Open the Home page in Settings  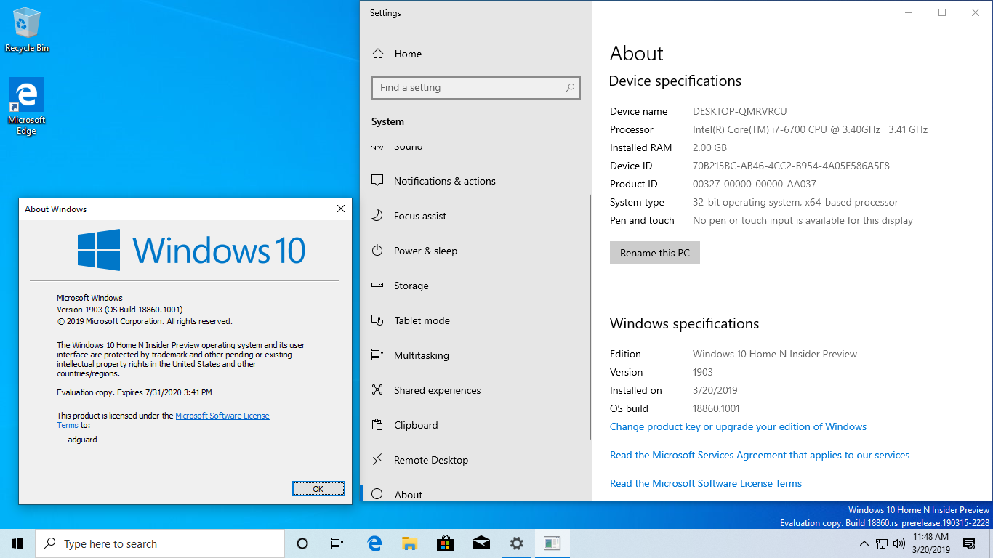coord(475,54)
